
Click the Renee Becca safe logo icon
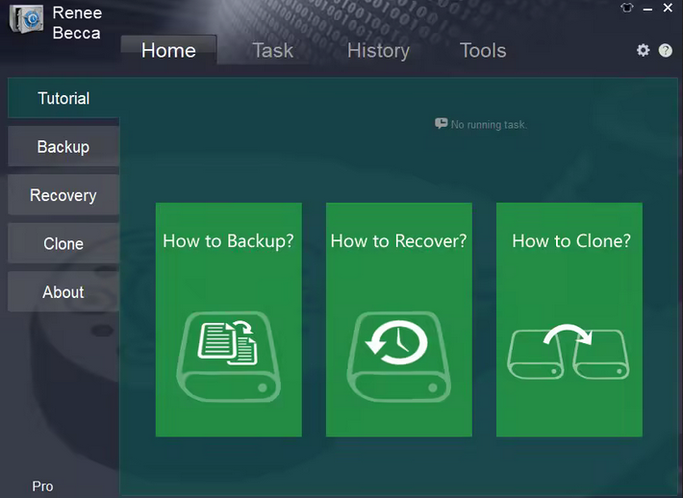coord(26,20)
